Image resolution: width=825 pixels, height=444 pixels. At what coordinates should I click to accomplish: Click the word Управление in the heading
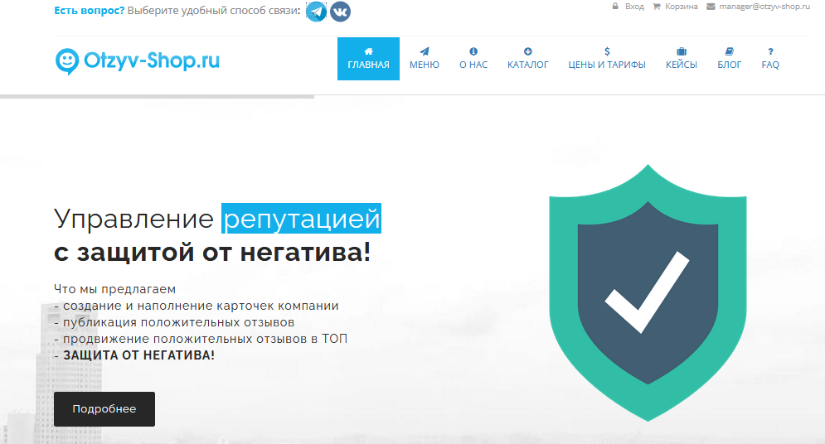[133, 219]
